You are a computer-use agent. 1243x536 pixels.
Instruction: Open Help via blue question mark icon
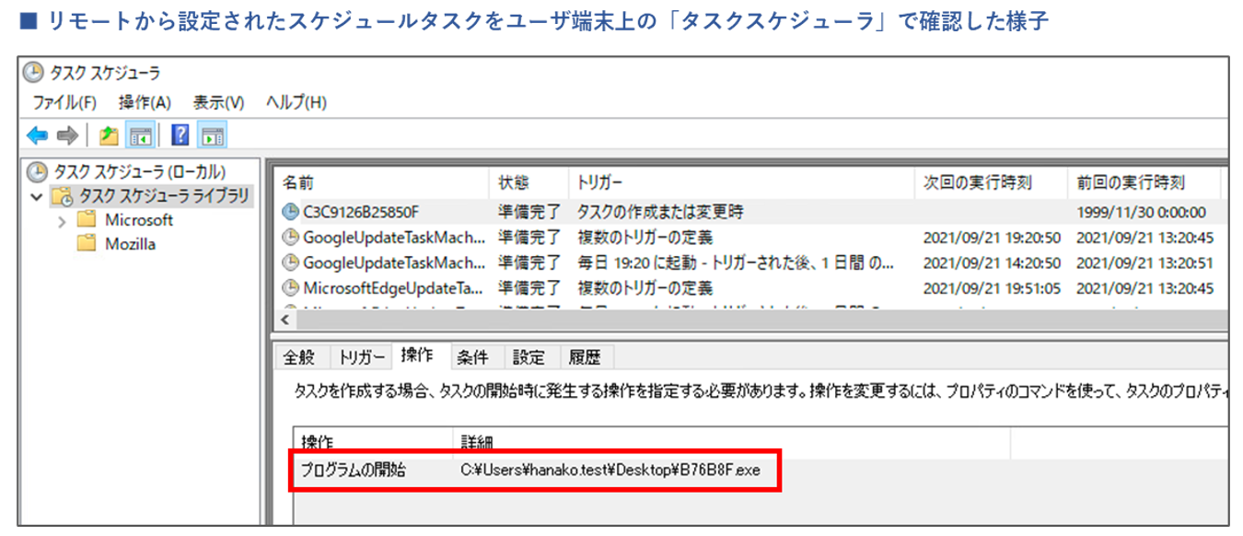(x=180, y=136)
